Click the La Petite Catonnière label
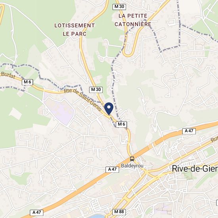218x218 pixels. pyautogui.click(x=133, y=20)
